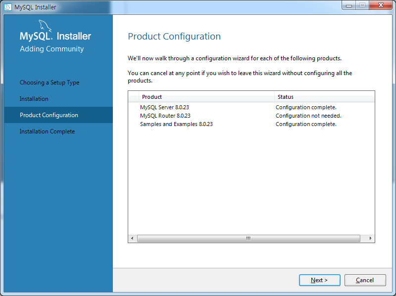Click the scrollbar right arrow

click(x=370, y=238)
